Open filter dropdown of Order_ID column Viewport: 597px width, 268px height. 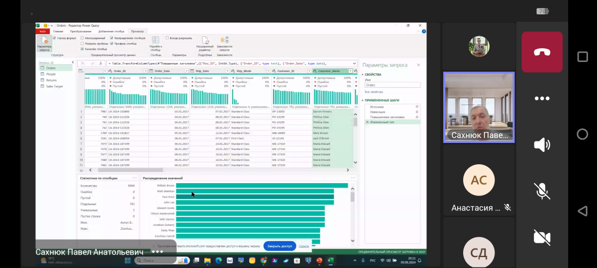145,71
